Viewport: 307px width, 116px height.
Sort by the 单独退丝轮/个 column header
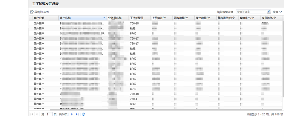(x=227, y=18)
